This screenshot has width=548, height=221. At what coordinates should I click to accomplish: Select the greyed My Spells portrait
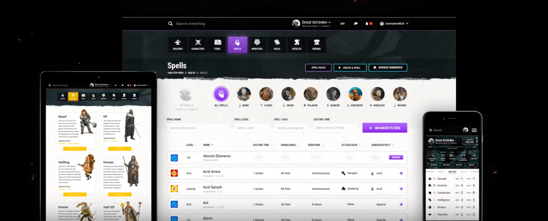[186, 95]
